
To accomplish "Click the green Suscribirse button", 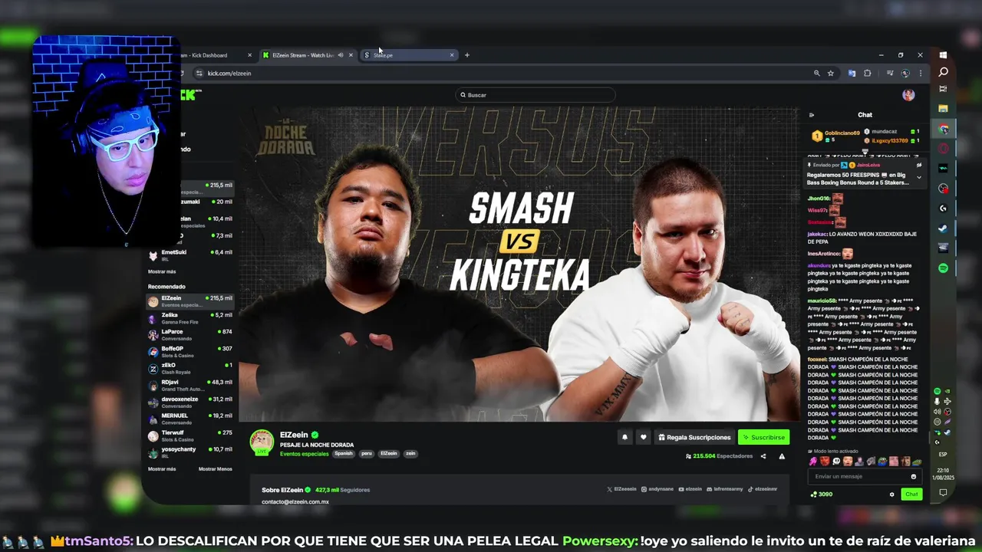I will (x=763, y=437).
